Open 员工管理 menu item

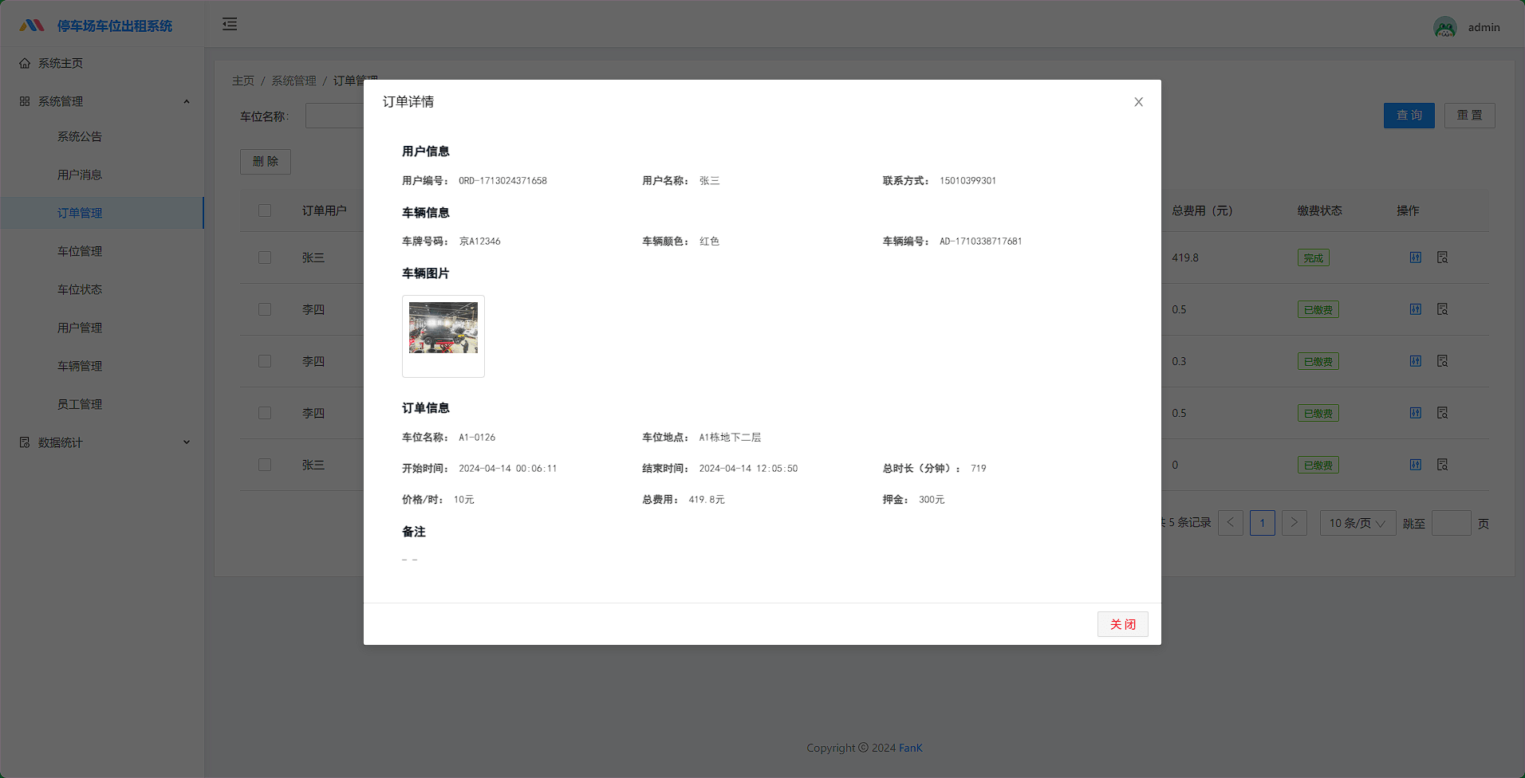[x=102, y=404]
